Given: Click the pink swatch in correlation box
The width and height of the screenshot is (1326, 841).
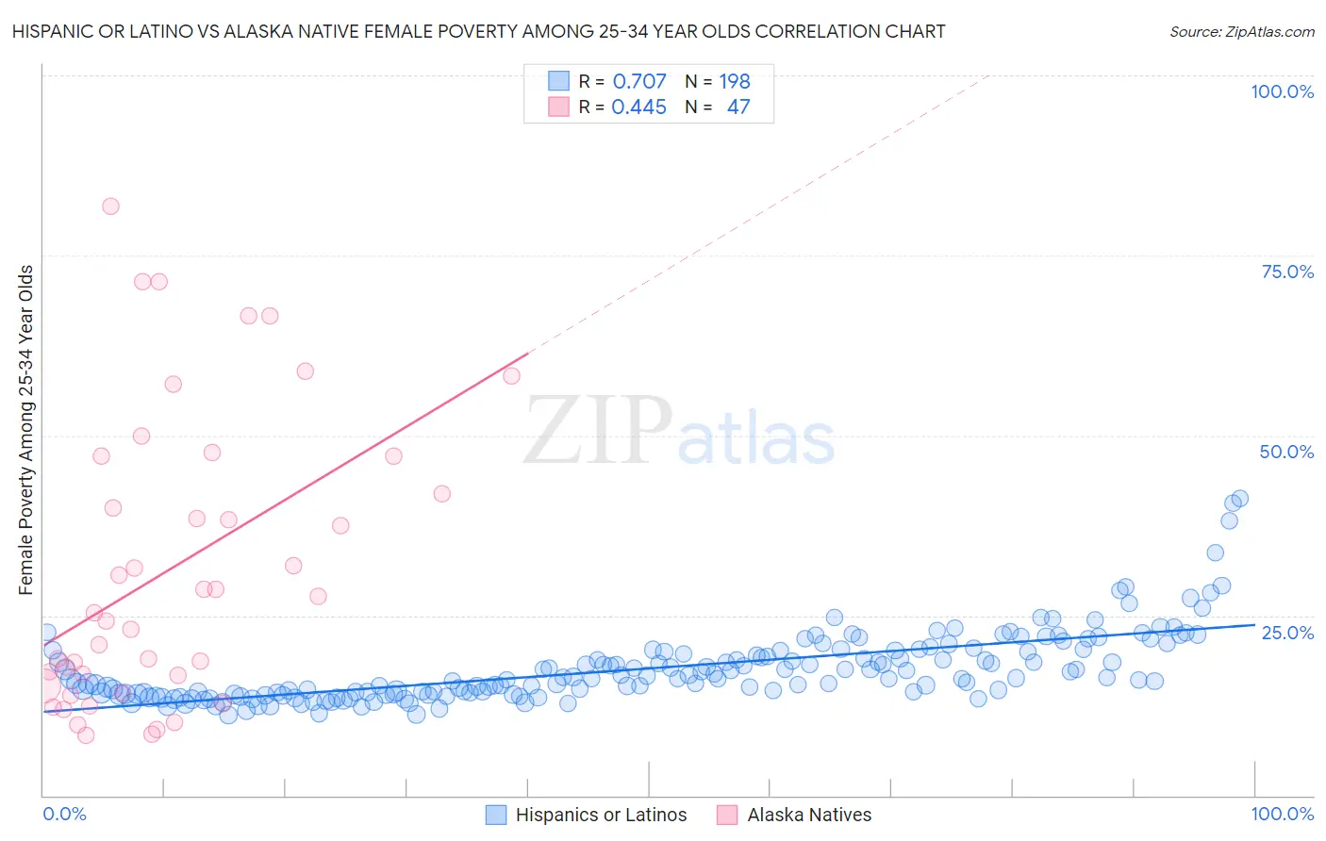Looking at the screenshot, I should coord(559,107).
